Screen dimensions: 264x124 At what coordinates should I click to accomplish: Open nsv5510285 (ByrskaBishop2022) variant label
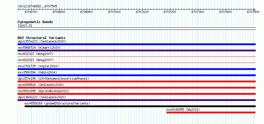(44, 91)
